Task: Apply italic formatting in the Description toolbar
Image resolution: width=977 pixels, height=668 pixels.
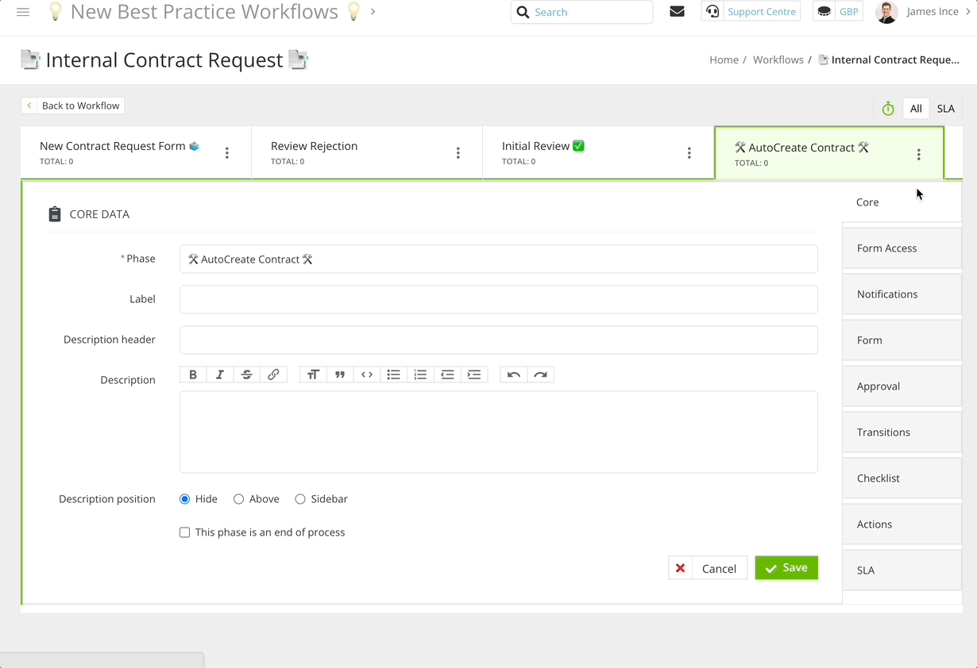Action: coord(220,374)
